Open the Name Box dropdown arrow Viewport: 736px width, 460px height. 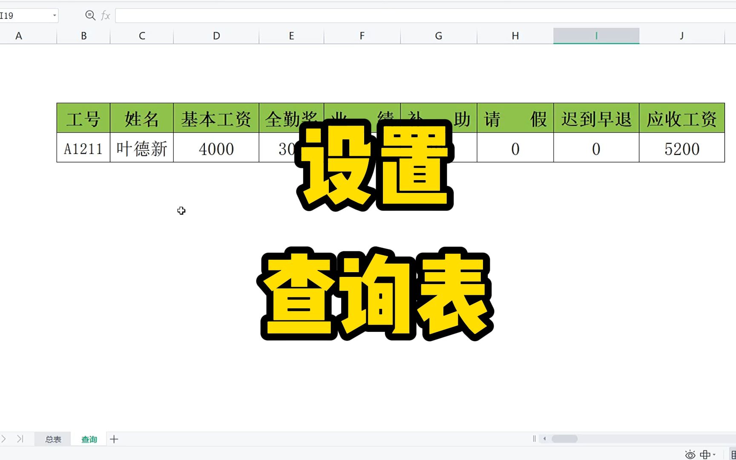(x=55, y=16)
